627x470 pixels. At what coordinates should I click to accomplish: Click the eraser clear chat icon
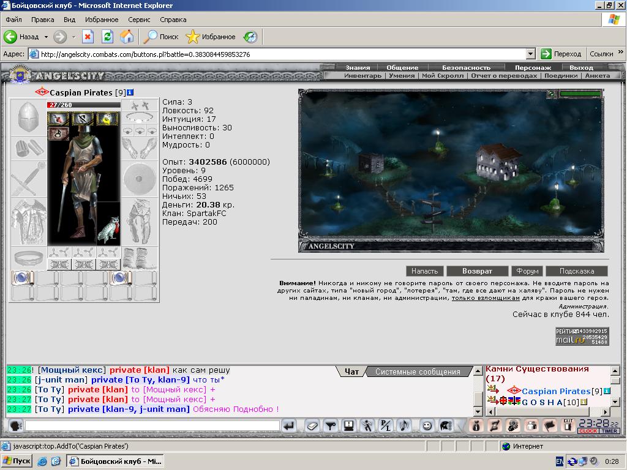[x=312, y=426]
